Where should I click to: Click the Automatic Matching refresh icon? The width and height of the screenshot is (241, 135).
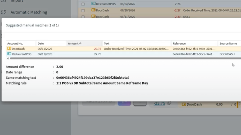click(x=3, y=12)
